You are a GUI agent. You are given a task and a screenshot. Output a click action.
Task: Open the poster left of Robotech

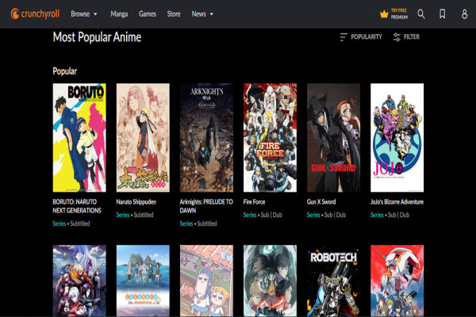coord(270,281)
